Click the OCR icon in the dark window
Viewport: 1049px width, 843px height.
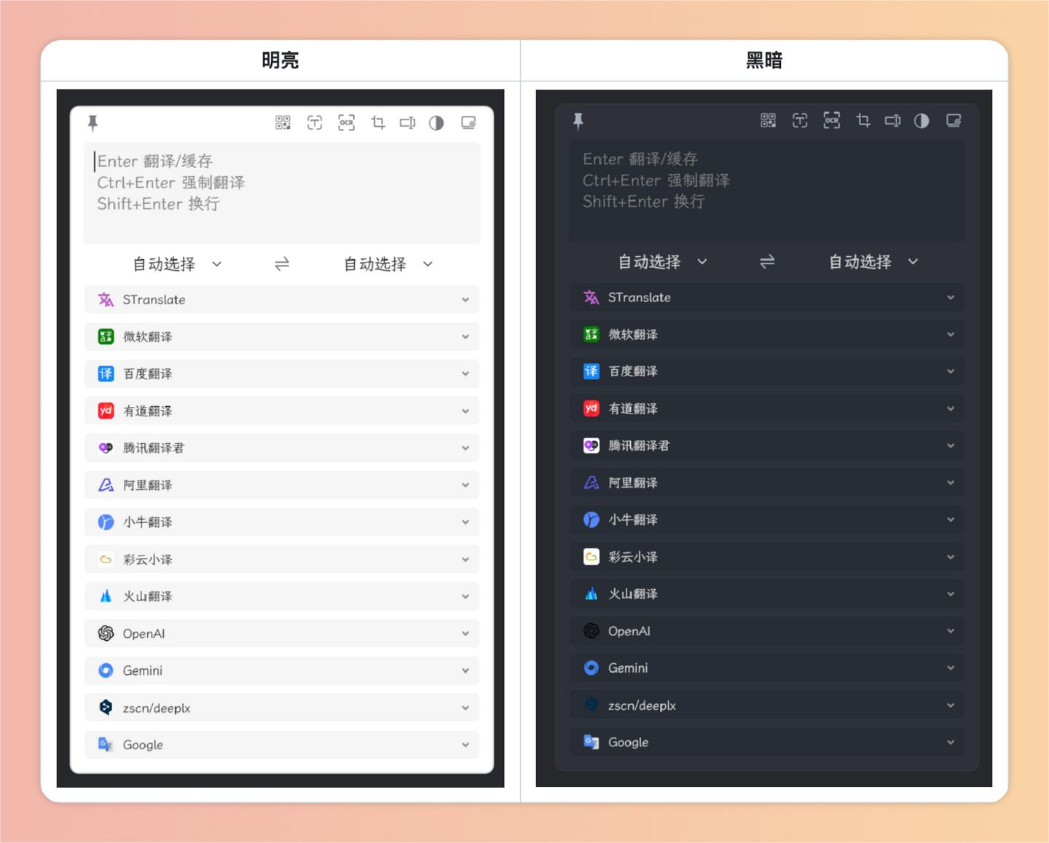click(x=832, y=121)
